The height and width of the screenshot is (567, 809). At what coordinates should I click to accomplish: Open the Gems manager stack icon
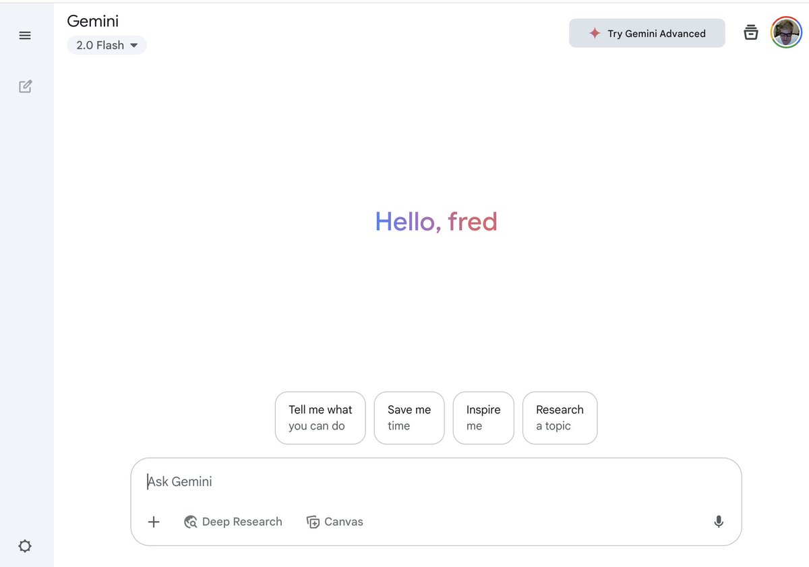tap(750, 32)
